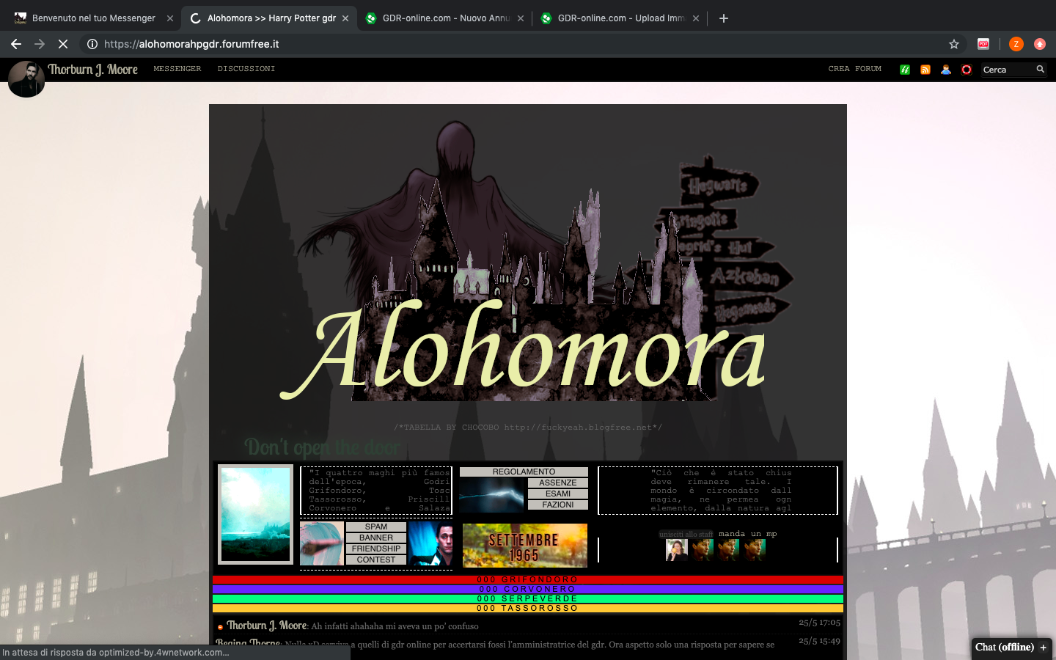
Task: Go back to the previous page
Action: pos(16,44)
